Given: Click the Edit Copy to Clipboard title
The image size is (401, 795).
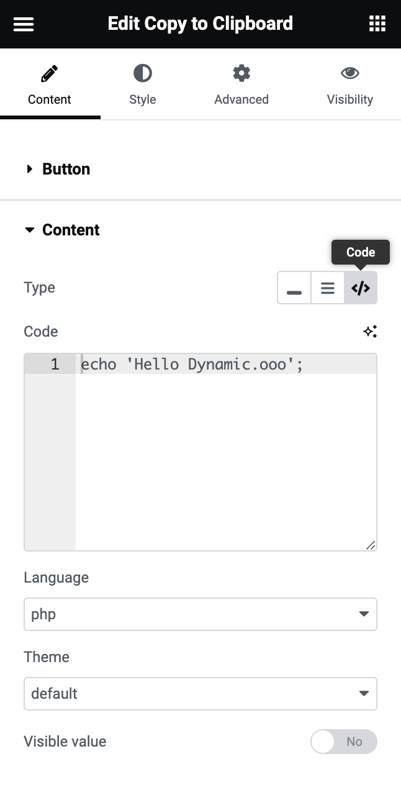Looking at the screenshot, I should (x=200, y=24).
